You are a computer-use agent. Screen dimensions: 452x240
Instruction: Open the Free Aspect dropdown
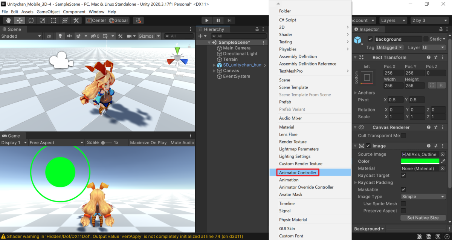[56, 142]
